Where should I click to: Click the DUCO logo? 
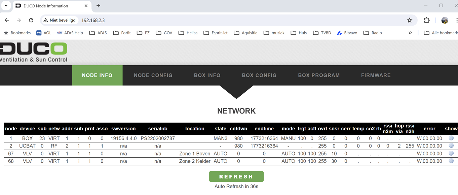click(x=34, y=52)
